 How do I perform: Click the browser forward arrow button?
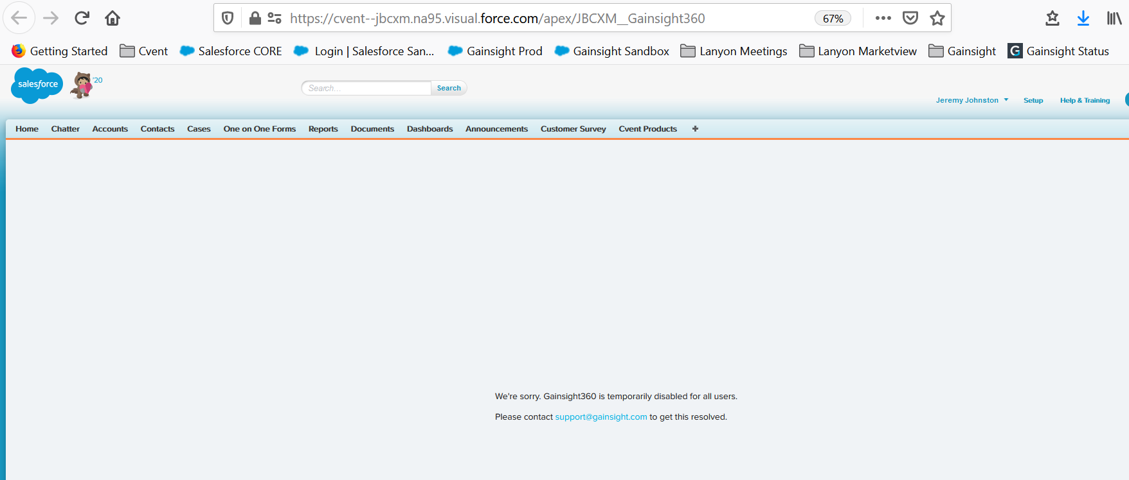click(x=51, y=18)
